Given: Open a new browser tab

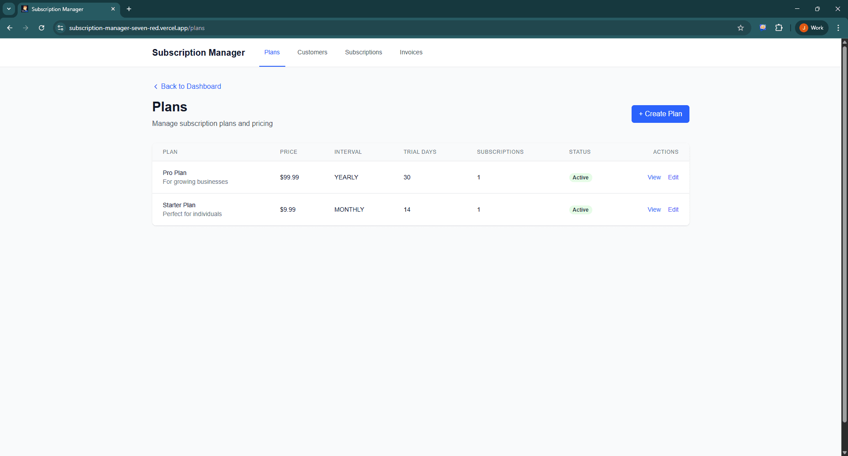Looking at the screenshot, I should 129,9.
